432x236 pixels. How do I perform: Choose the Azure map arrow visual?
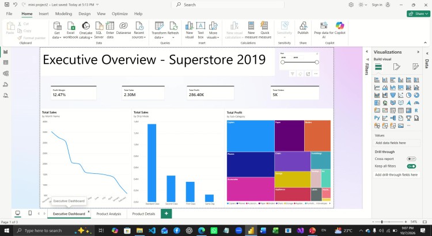408,103
